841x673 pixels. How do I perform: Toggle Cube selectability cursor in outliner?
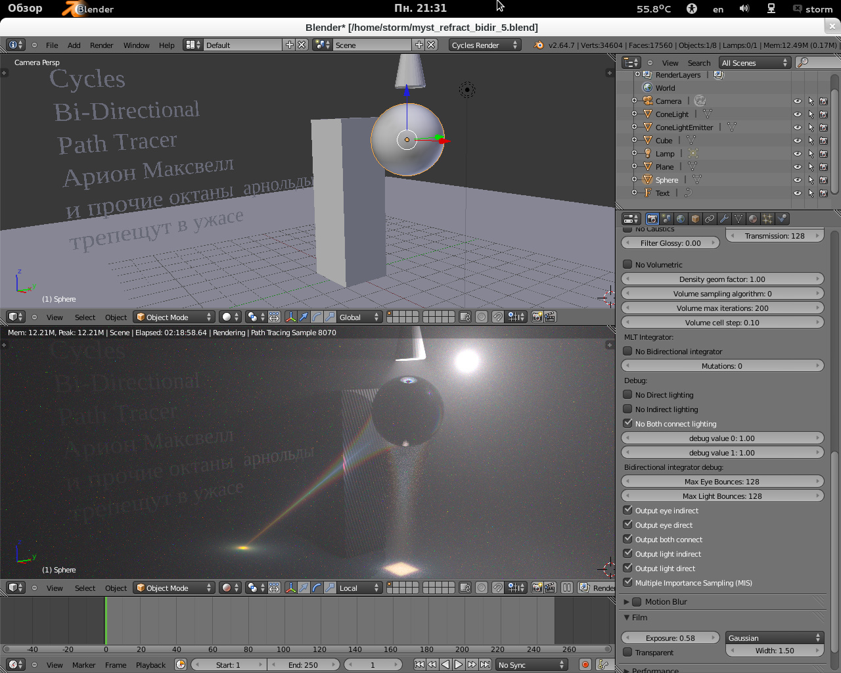point(811,141)
